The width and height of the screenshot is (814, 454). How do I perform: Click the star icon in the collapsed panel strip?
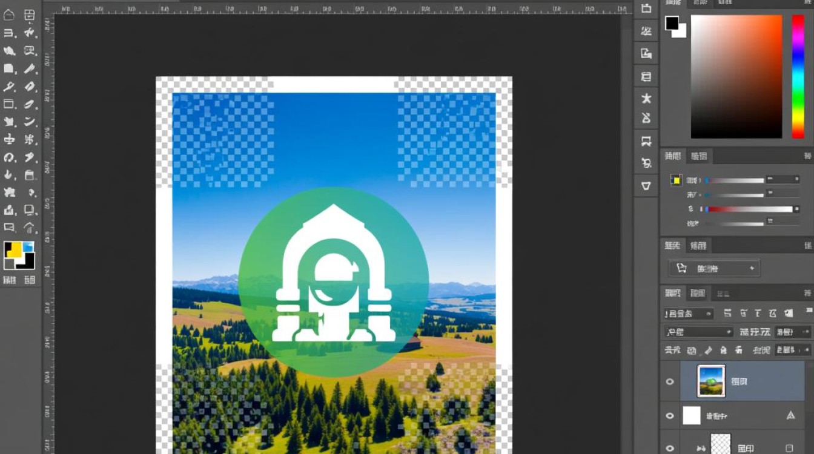[646, 98]
